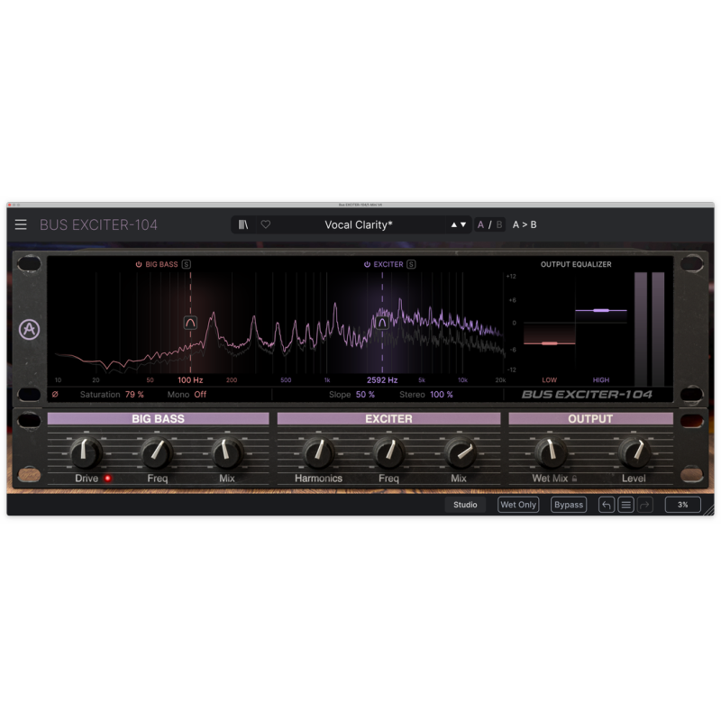
Task: Click the output level meter bars
Action: [x=649, y=329]
